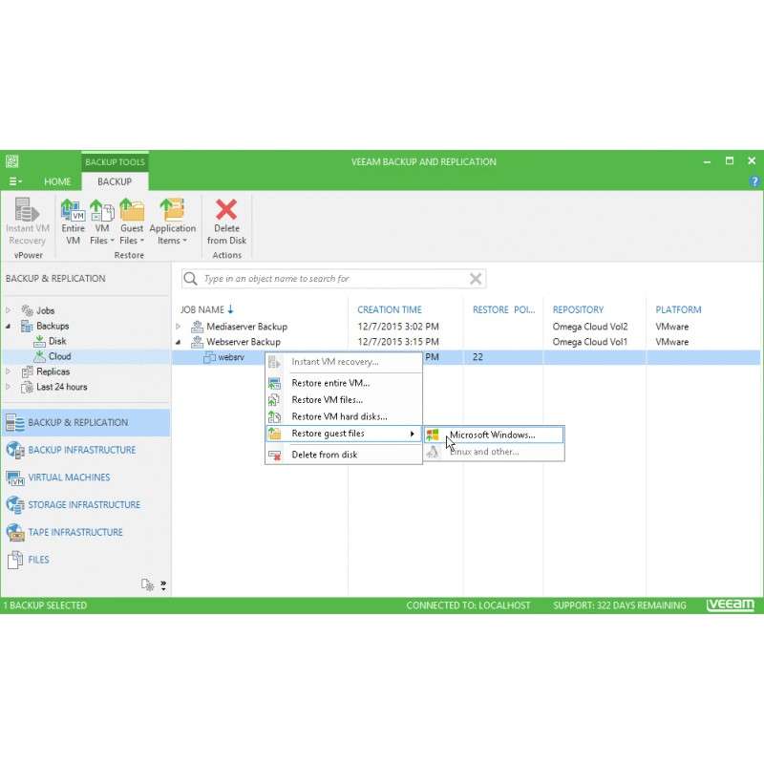Open the main application menu button

pyautogui.click(x=15, y=181)
